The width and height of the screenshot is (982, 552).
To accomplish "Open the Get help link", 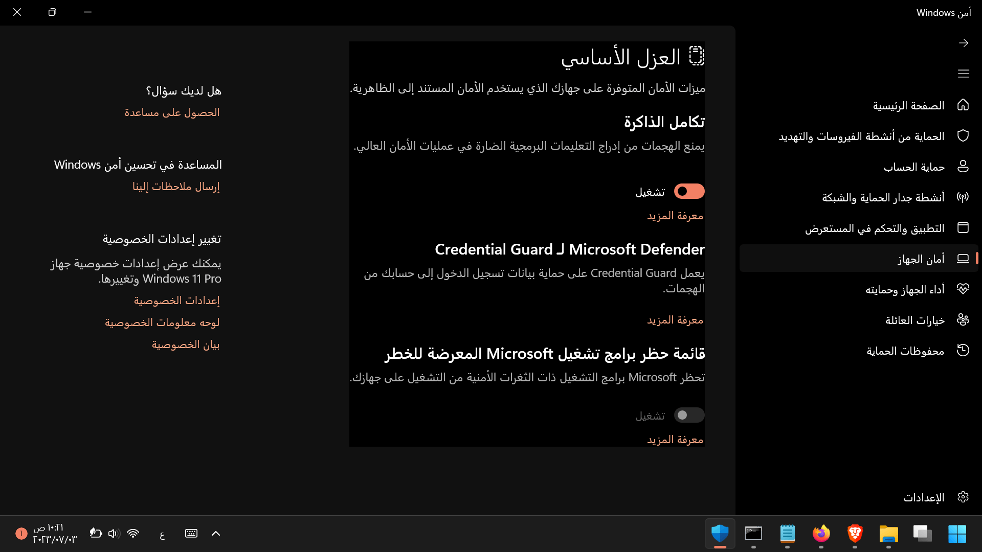I will click(x=172, y=112).
